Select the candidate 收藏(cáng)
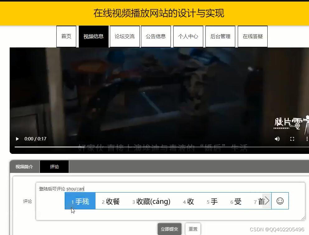This screenshot has width=309, height=235. coord(152,201)
